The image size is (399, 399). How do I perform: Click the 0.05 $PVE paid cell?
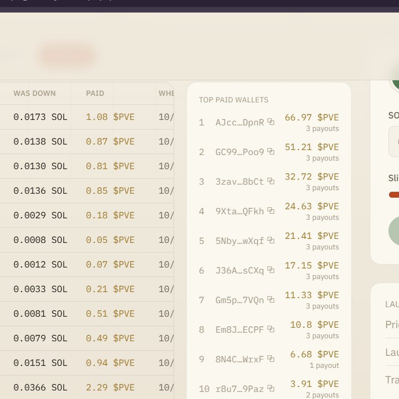click(x=110, y=240)
